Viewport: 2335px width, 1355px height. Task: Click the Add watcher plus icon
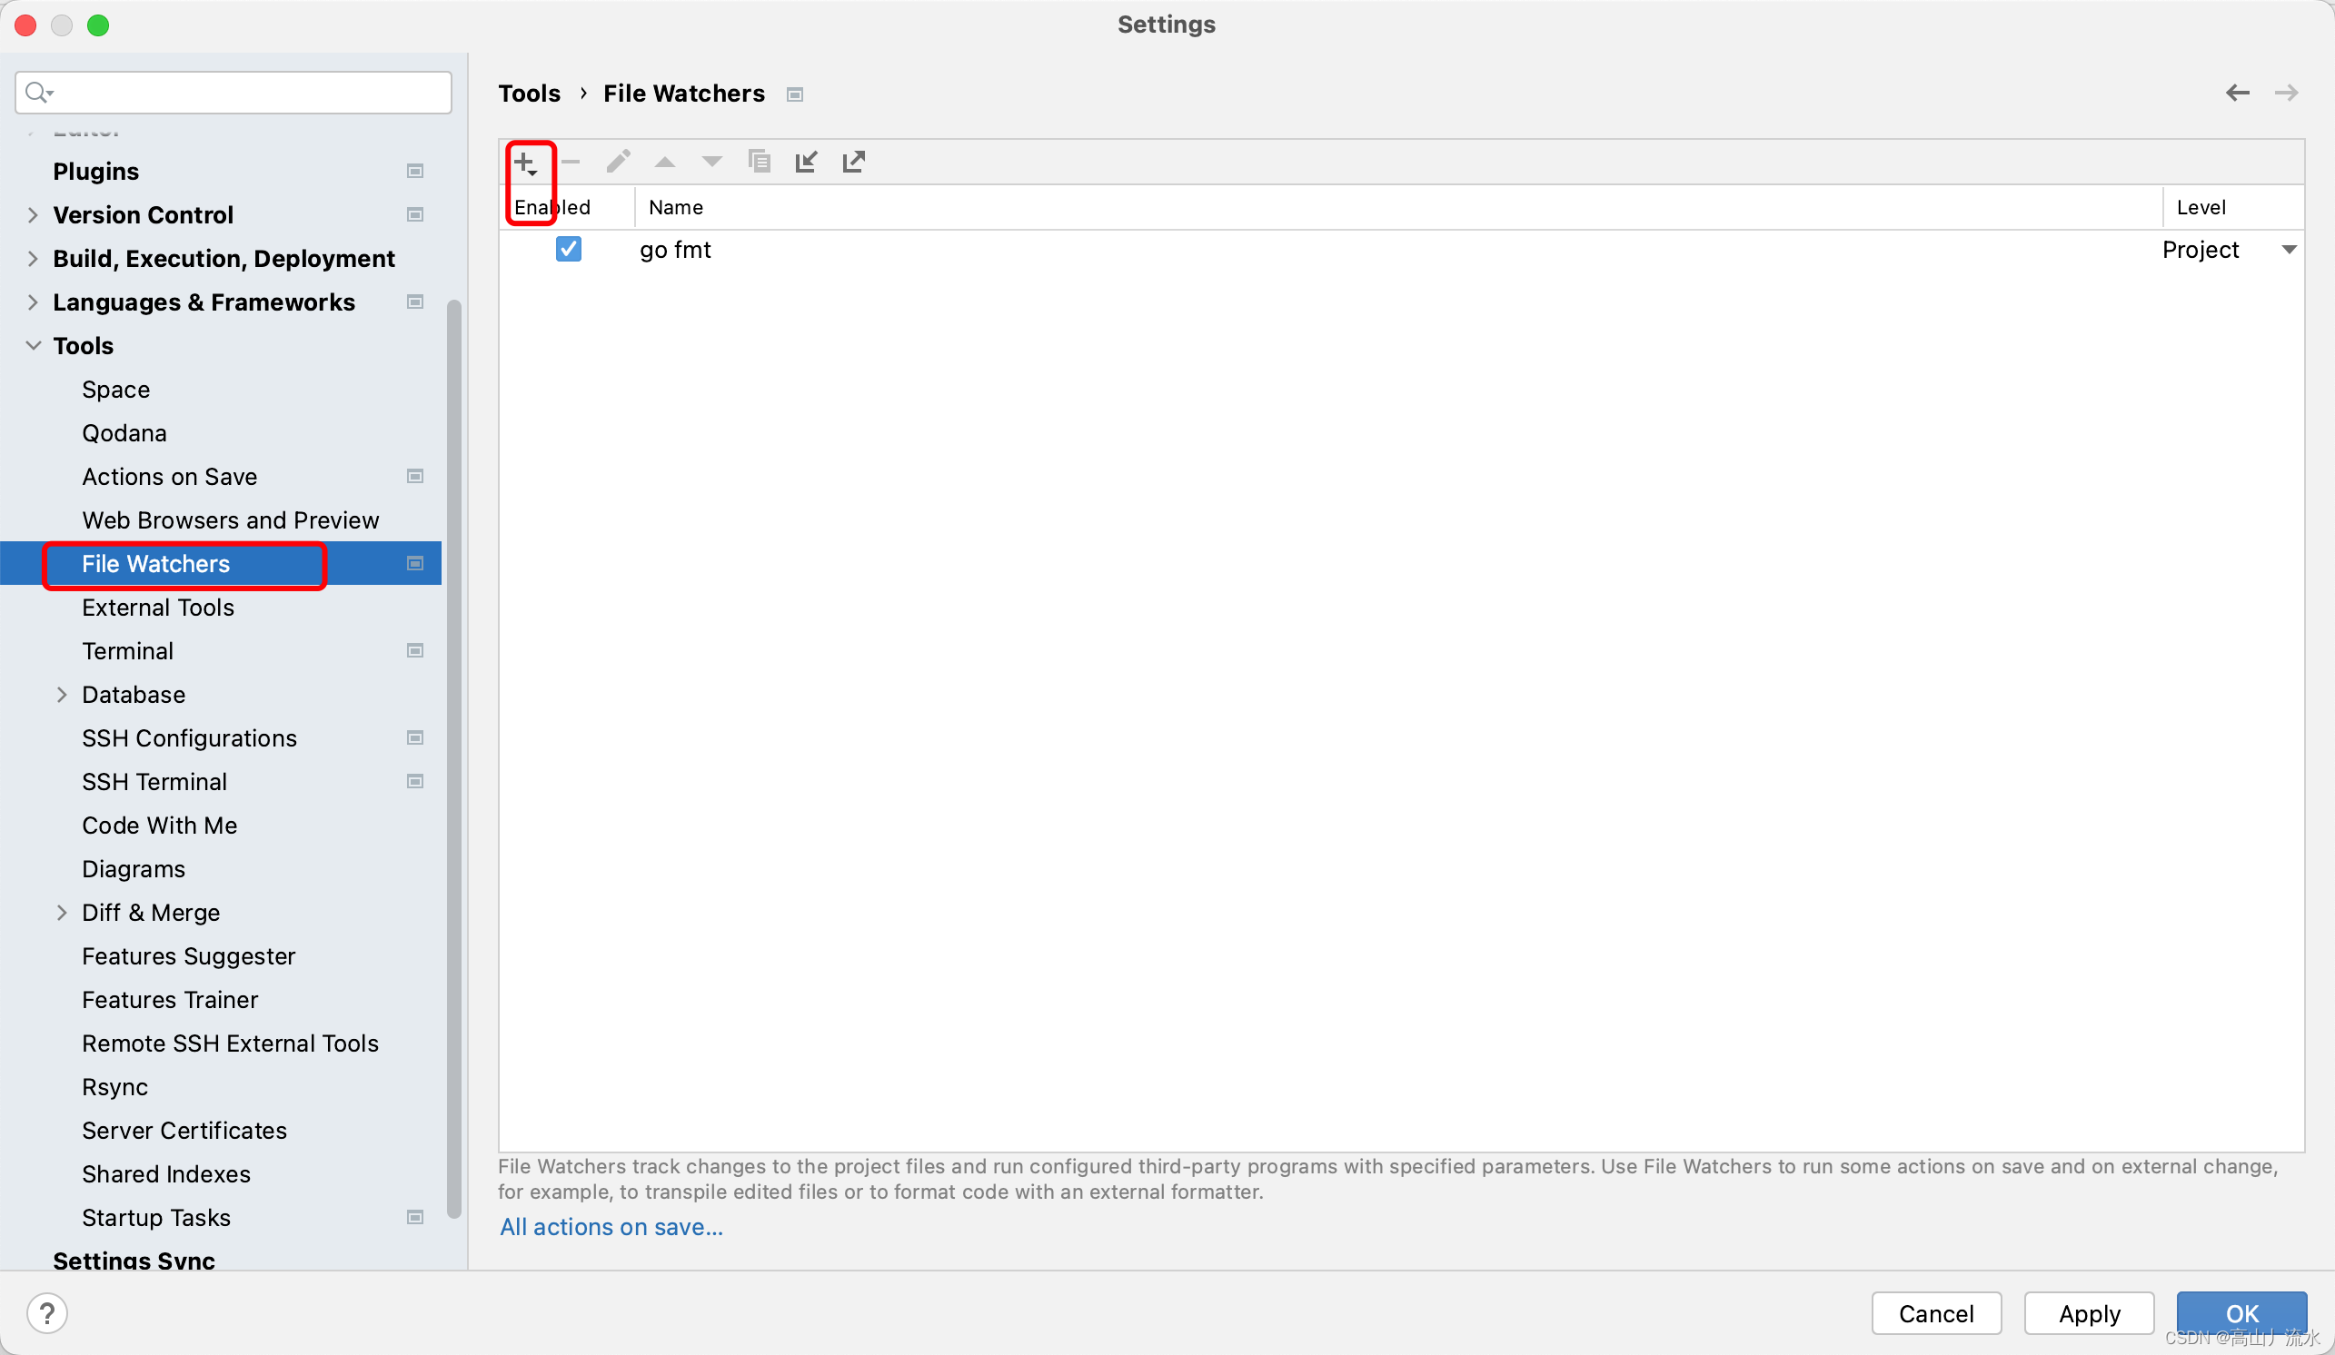click(x=525, y=163)
